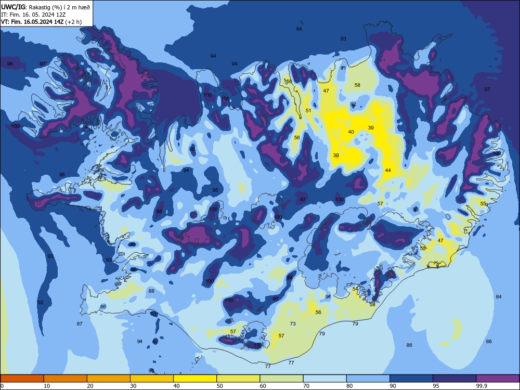This screenshot has width=520, height=390.
Task: Click the dark navy 95–99.9 legend swatch
Action: pos(454,379)
